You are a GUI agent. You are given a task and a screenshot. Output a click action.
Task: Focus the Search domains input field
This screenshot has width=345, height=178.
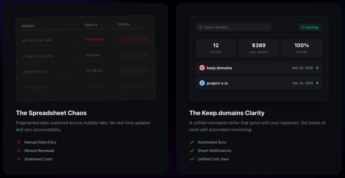(236, 27)
